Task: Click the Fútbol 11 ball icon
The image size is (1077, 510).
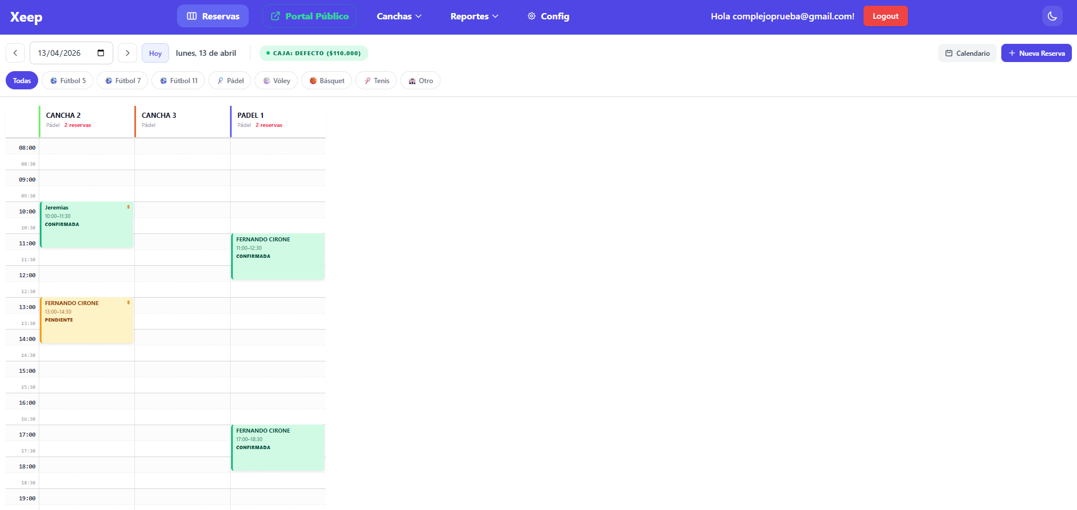Action: [163, 81]
